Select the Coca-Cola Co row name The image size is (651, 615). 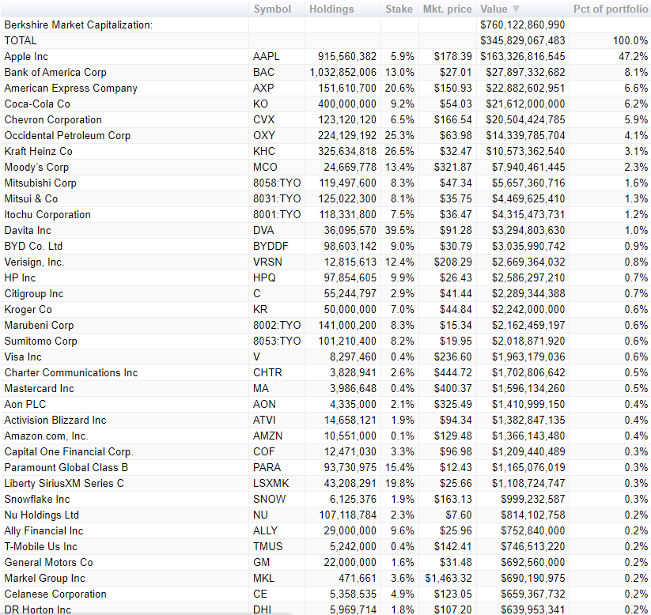tap(37, 104)
